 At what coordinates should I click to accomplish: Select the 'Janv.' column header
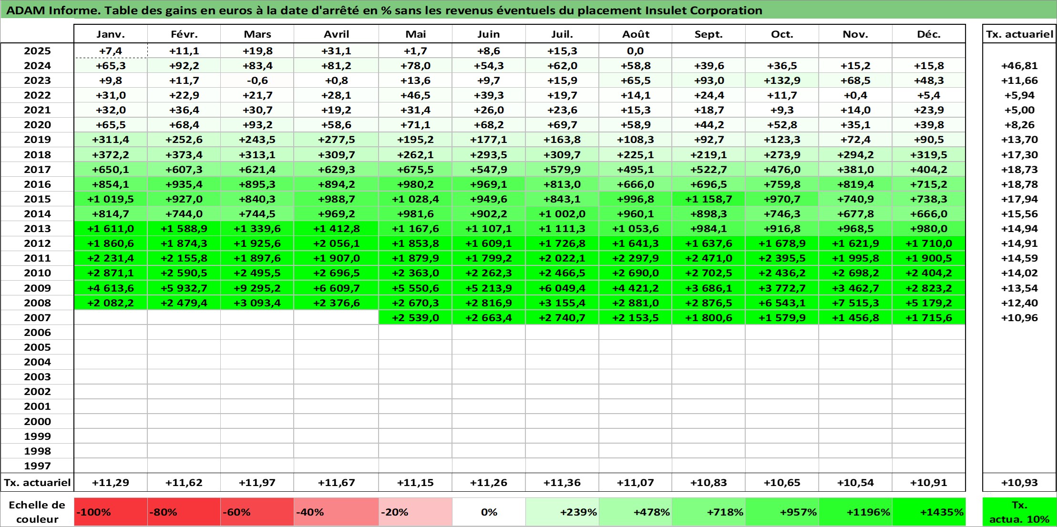click(111, 34)
